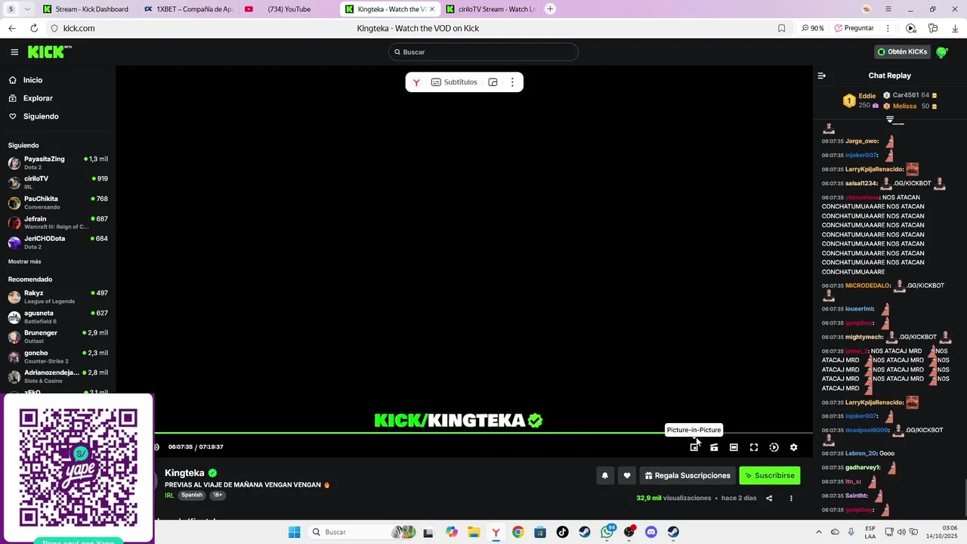The width and height of the screenshot is (967, 544).
Task: Click the notification bell for Kingteka
Action: [604, 475]
